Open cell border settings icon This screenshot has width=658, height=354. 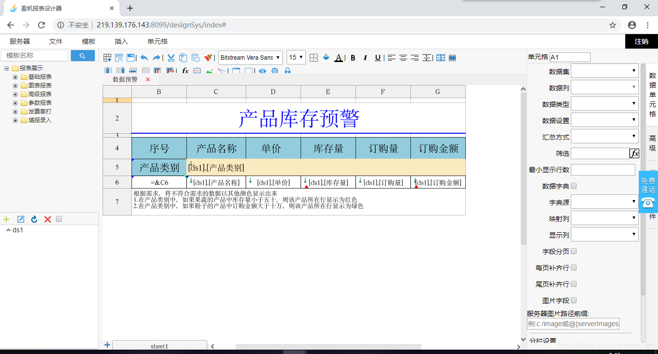[x=314, y=58]
